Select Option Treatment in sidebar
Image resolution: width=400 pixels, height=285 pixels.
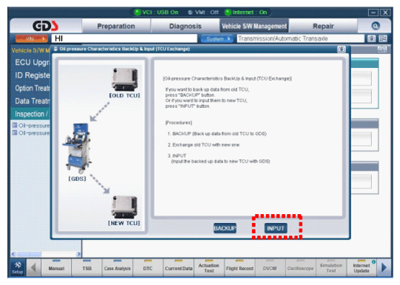[x=32, y=89]
